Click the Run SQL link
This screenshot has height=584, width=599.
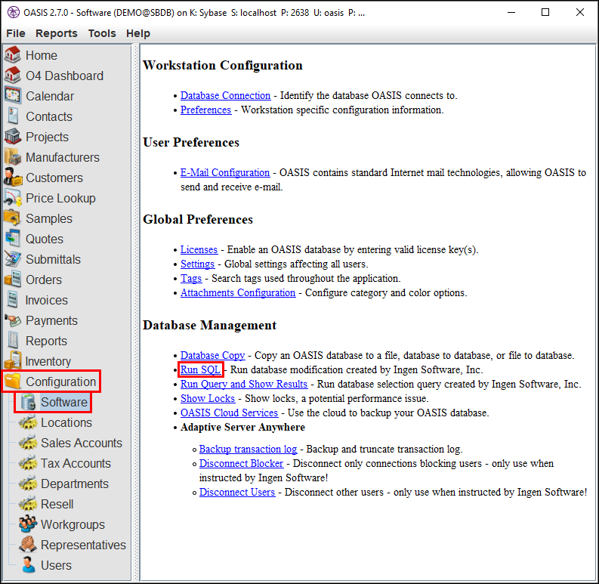(x=201, y=369)
